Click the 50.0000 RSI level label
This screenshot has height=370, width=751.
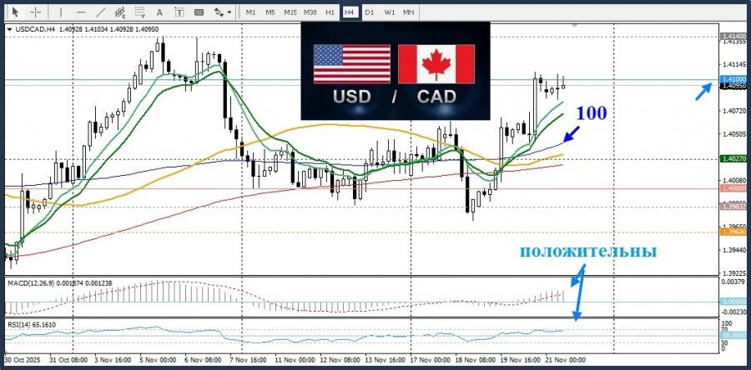tap(733, 335)
